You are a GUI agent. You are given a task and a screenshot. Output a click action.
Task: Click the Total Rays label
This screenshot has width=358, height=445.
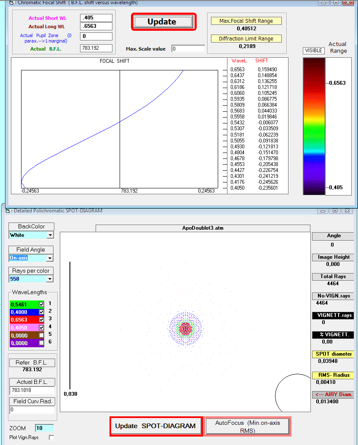click(x=333, y=276)
